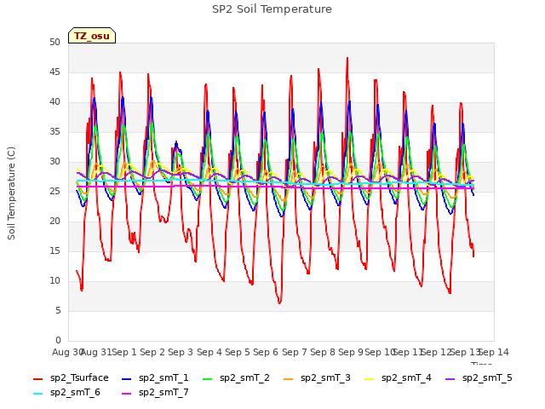This screenshot has width=545, height=409.
Task: Click the 10 y-axis tick label
Action: click(x=54, y=281)
